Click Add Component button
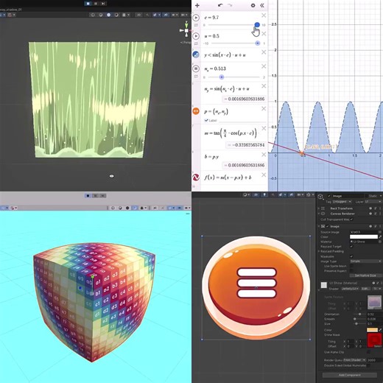Screen dimensions: 383x383 click(350, 375)
